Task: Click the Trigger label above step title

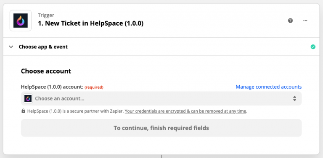Action: tap(46, 15)
